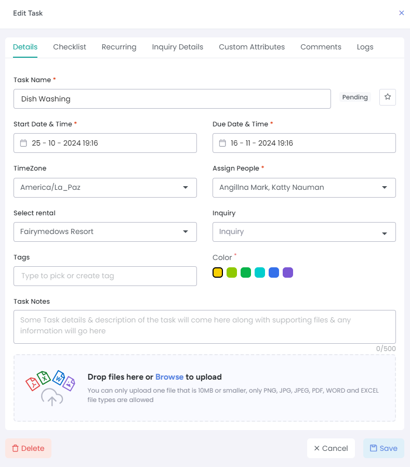Click the star favorite icon

click(x=387, y=97)
